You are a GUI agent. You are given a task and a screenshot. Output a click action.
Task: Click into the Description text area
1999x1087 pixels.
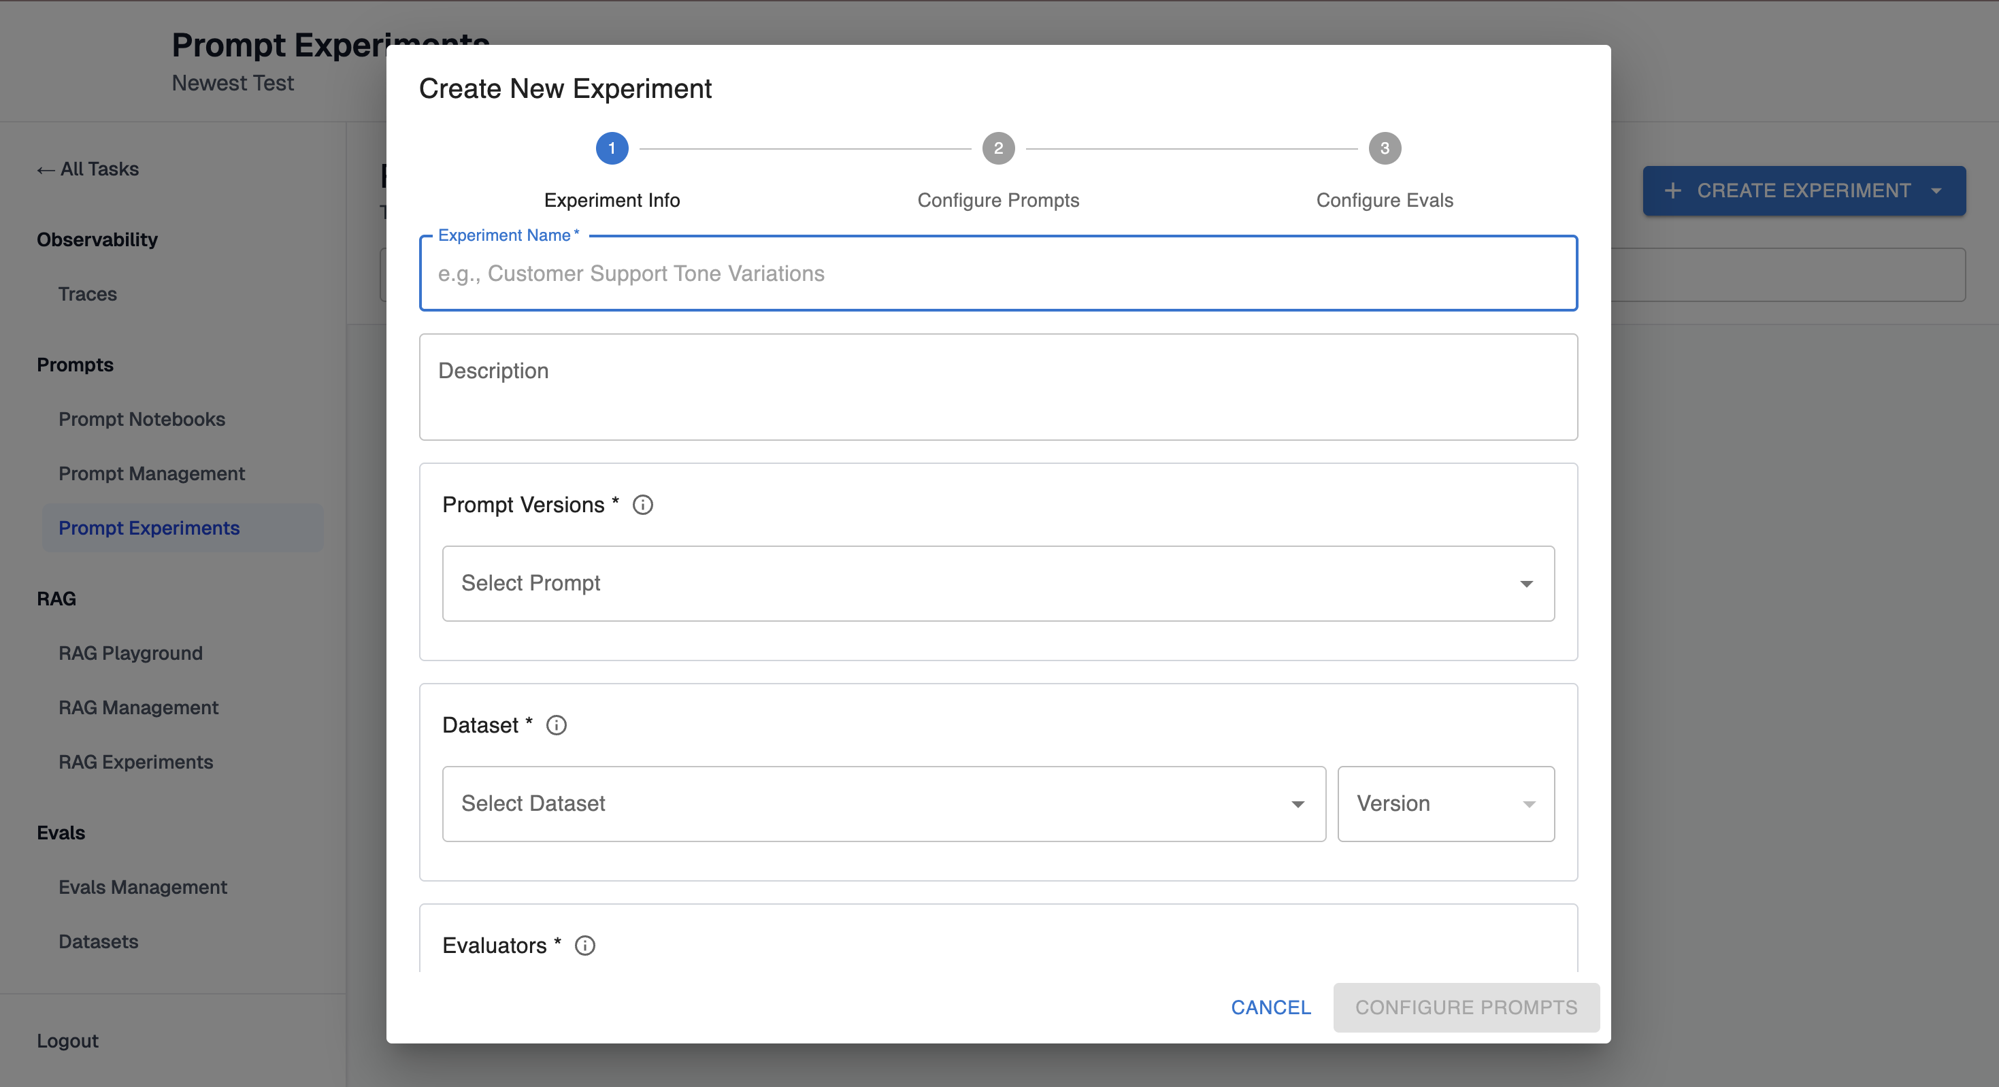click(x=998, y=388)
